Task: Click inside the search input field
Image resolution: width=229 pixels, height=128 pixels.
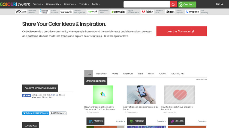Action: click(x=147, y=4)
